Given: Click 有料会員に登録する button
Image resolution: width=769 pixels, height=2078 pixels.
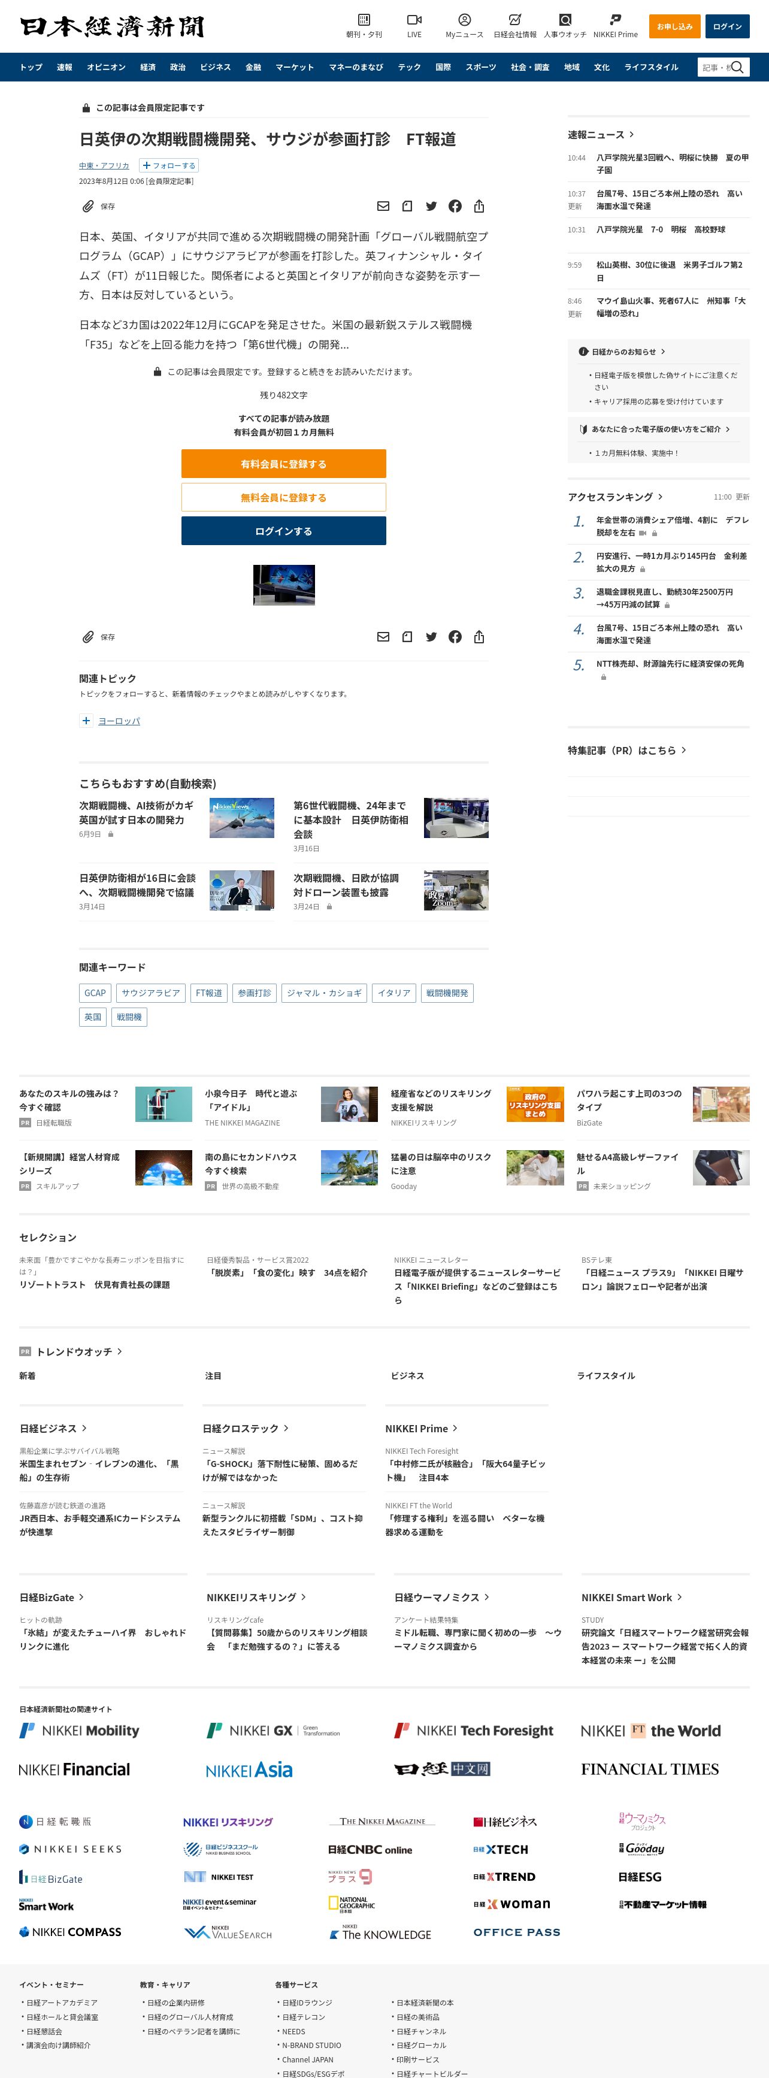Looking at the screenshot, I should [283, 464].
